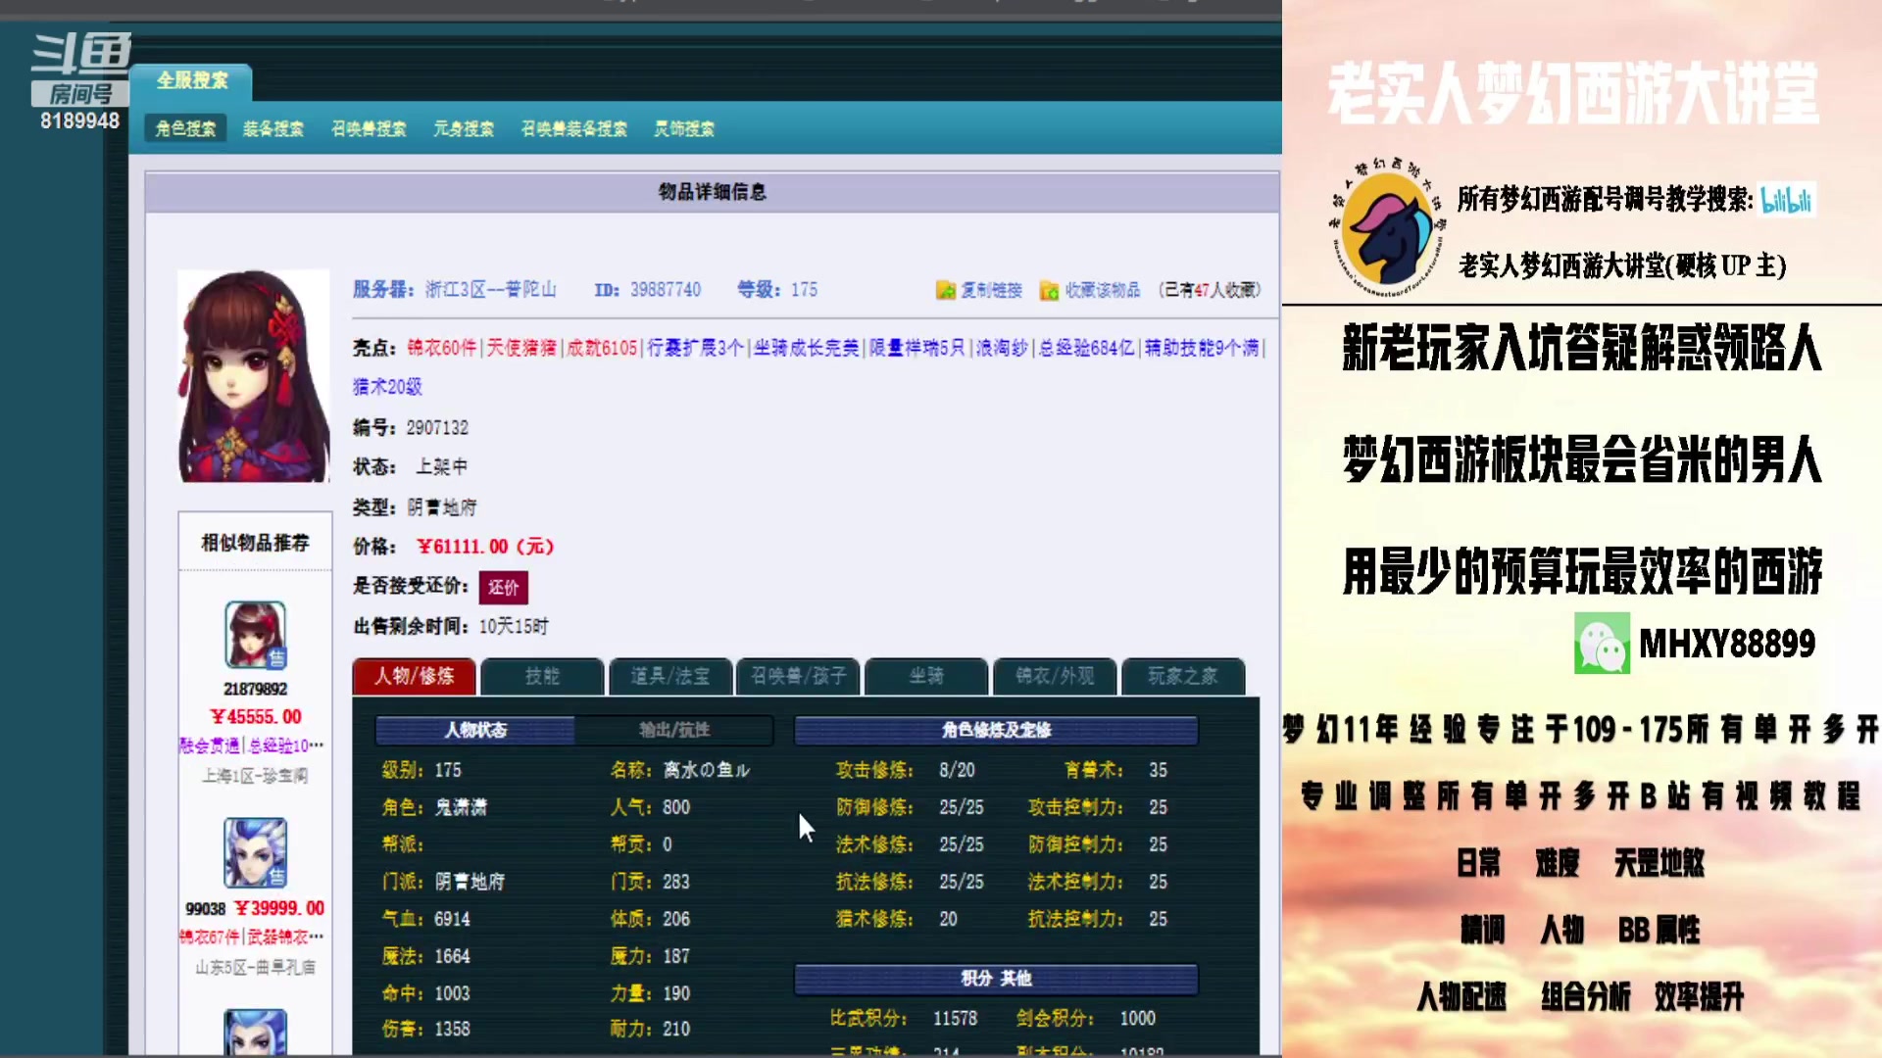Click the 相似物品推荐 header
The image size is (1882, 1058).
tap(255, 543)
